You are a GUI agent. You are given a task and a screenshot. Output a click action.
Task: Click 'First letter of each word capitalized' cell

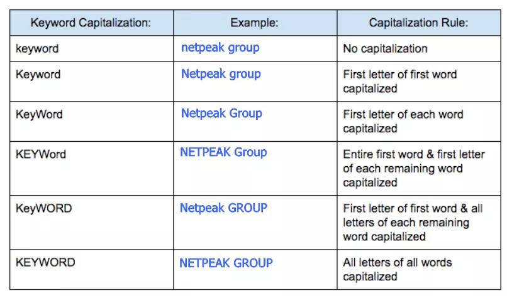419,122
